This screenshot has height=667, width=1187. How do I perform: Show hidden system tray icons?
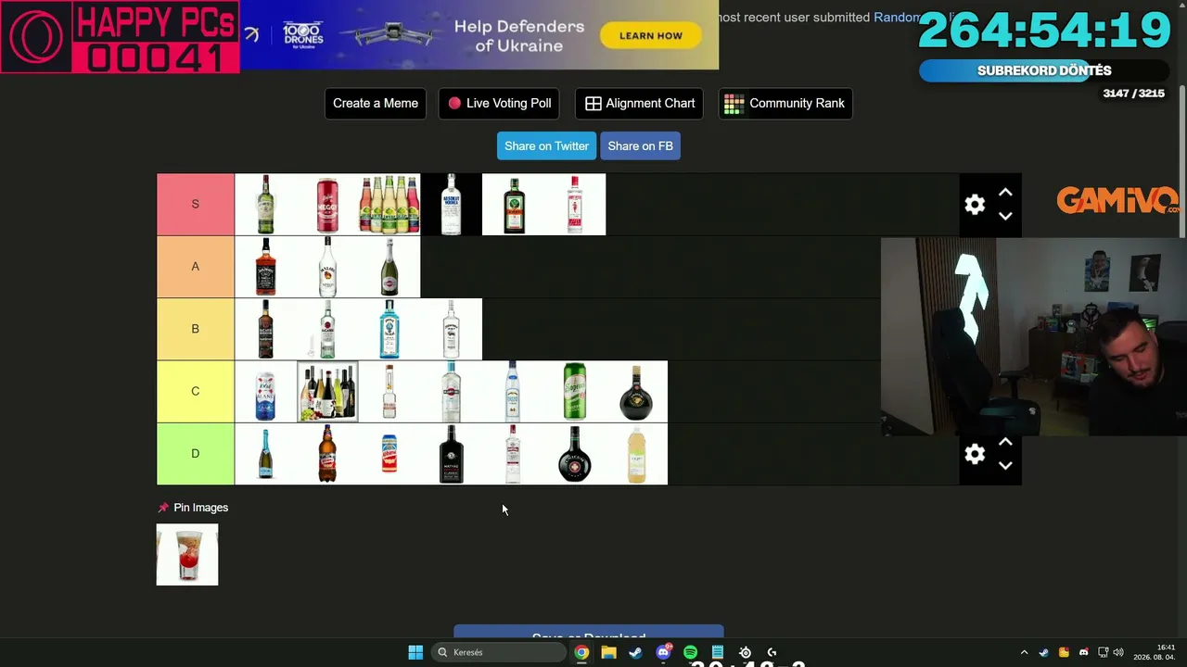pos(1024,652)
